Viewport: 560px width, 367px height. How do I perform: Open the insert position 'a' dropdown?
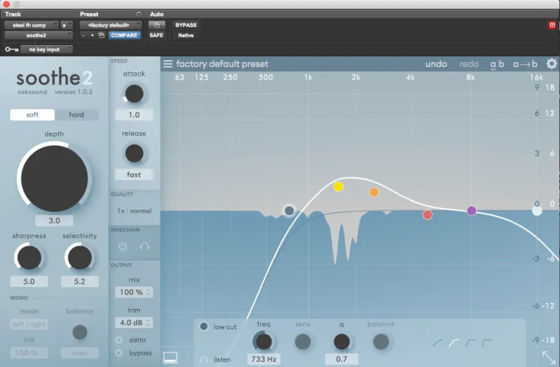tap(66, 25)
